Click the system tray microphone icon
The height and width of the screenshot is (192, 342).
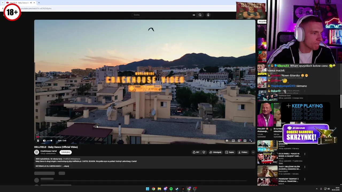click(321, 189)
